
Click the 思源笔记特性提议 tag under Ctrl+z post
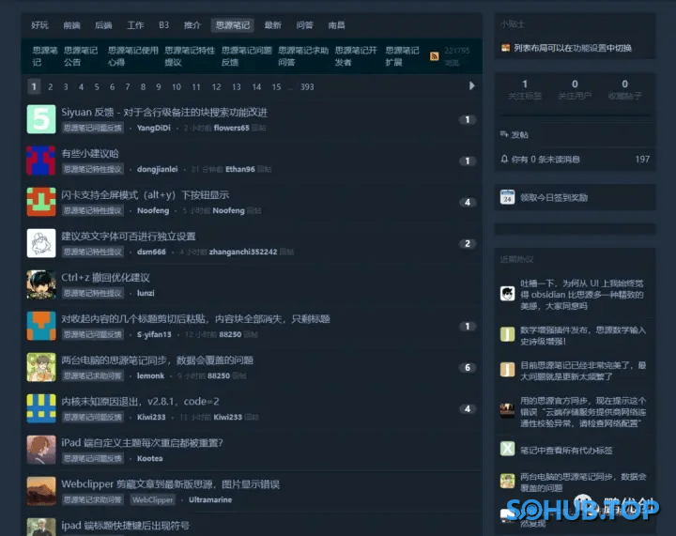[x=93, y=293]
